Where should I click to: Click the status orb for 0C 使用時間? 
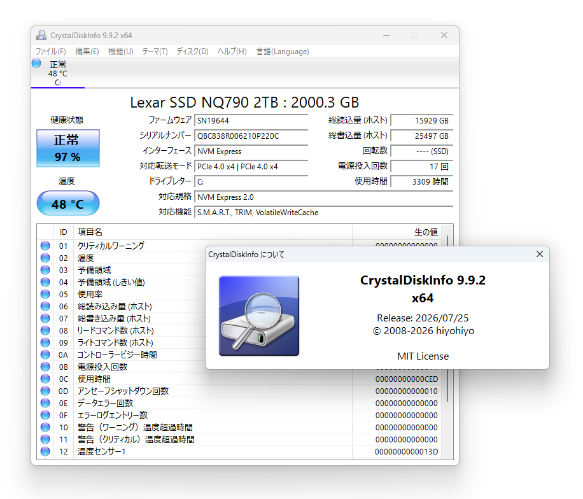coord(45,379)
